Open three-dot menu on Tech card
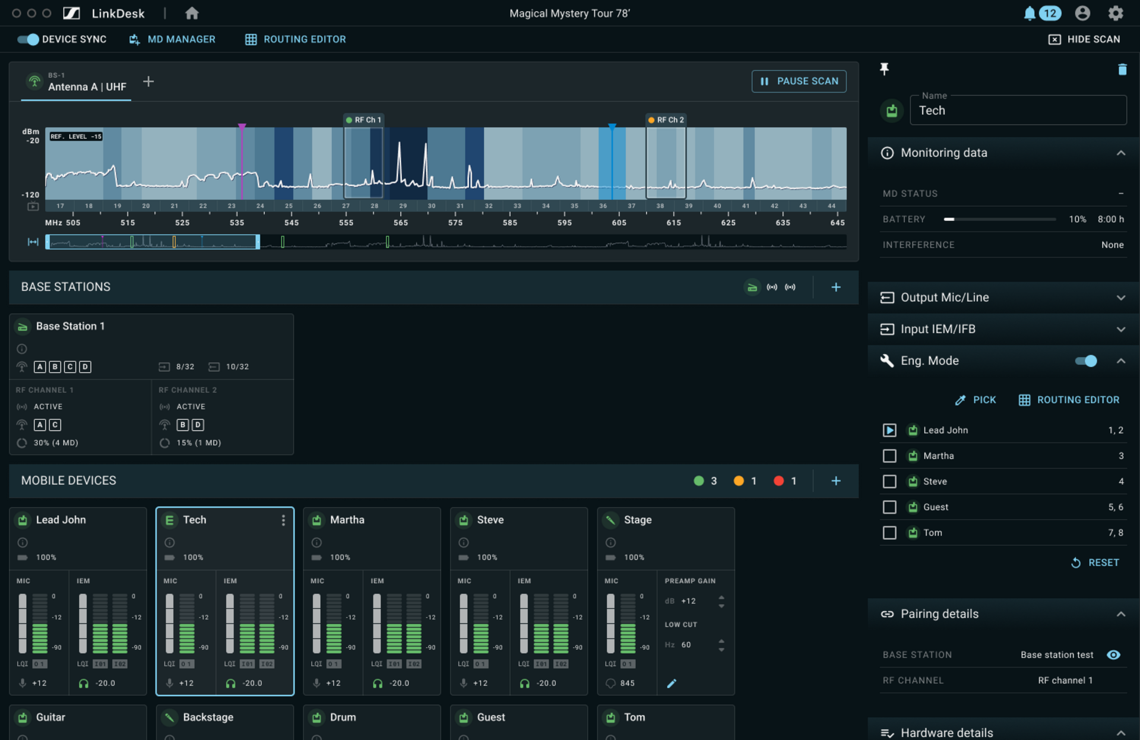The width and height of the screenshot is (1140, 740). coord(283,520)
